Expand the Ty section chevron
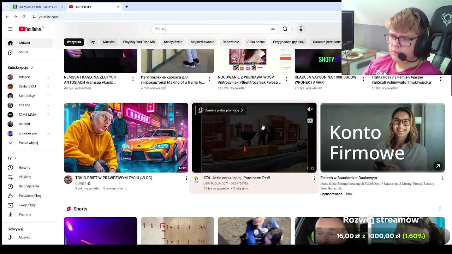The image size is (452, 254). coord(15,158)
